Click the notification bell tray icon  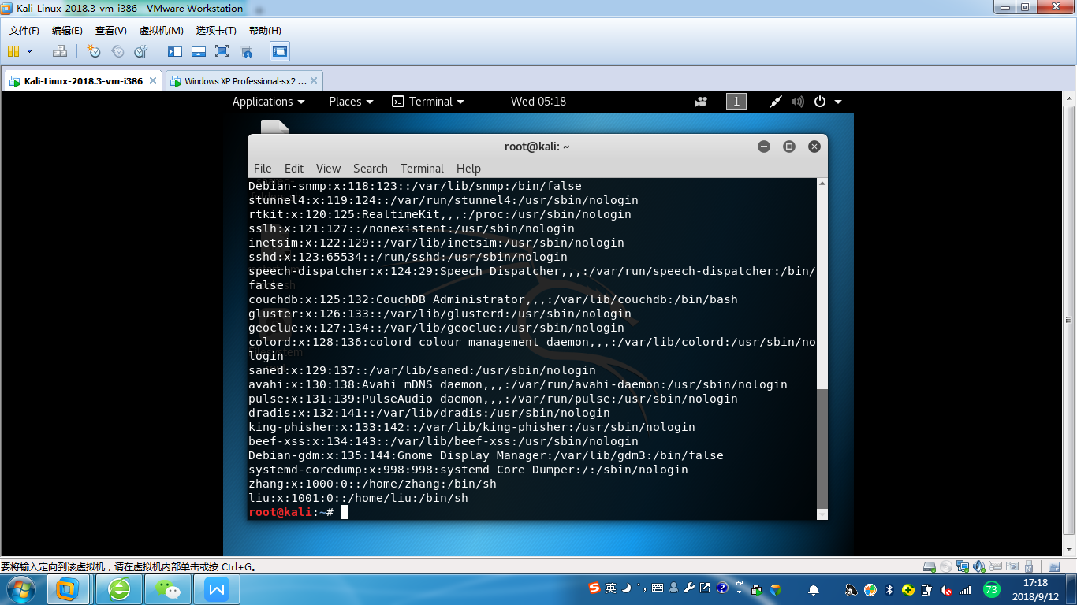tap(814, 590)
